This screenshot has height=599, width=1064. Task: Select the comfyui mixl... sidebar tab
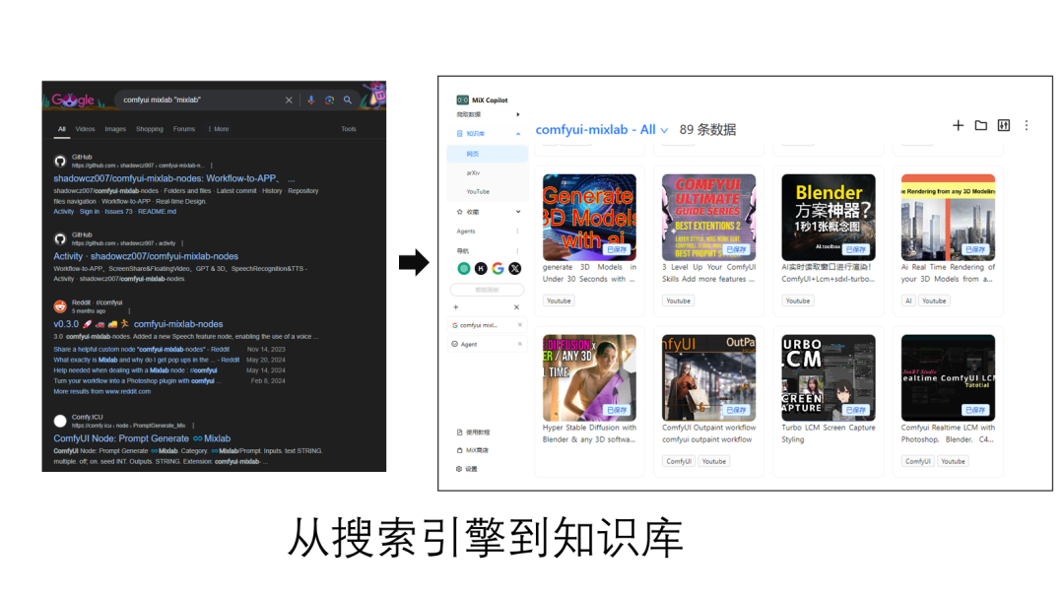[481, 325]
